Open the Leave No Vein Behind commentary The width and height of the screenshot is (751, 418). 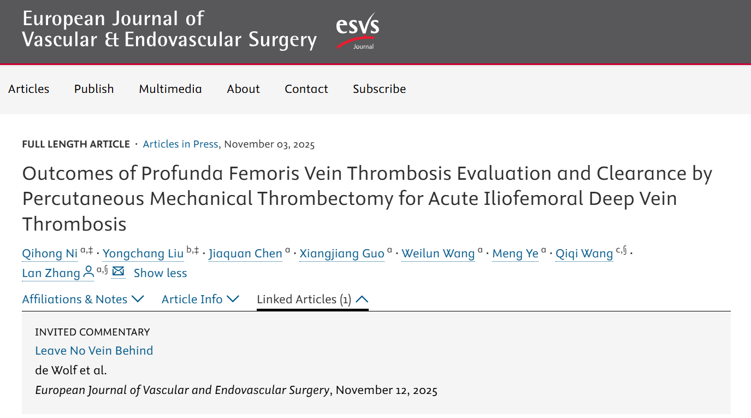[x=94, y=351]
